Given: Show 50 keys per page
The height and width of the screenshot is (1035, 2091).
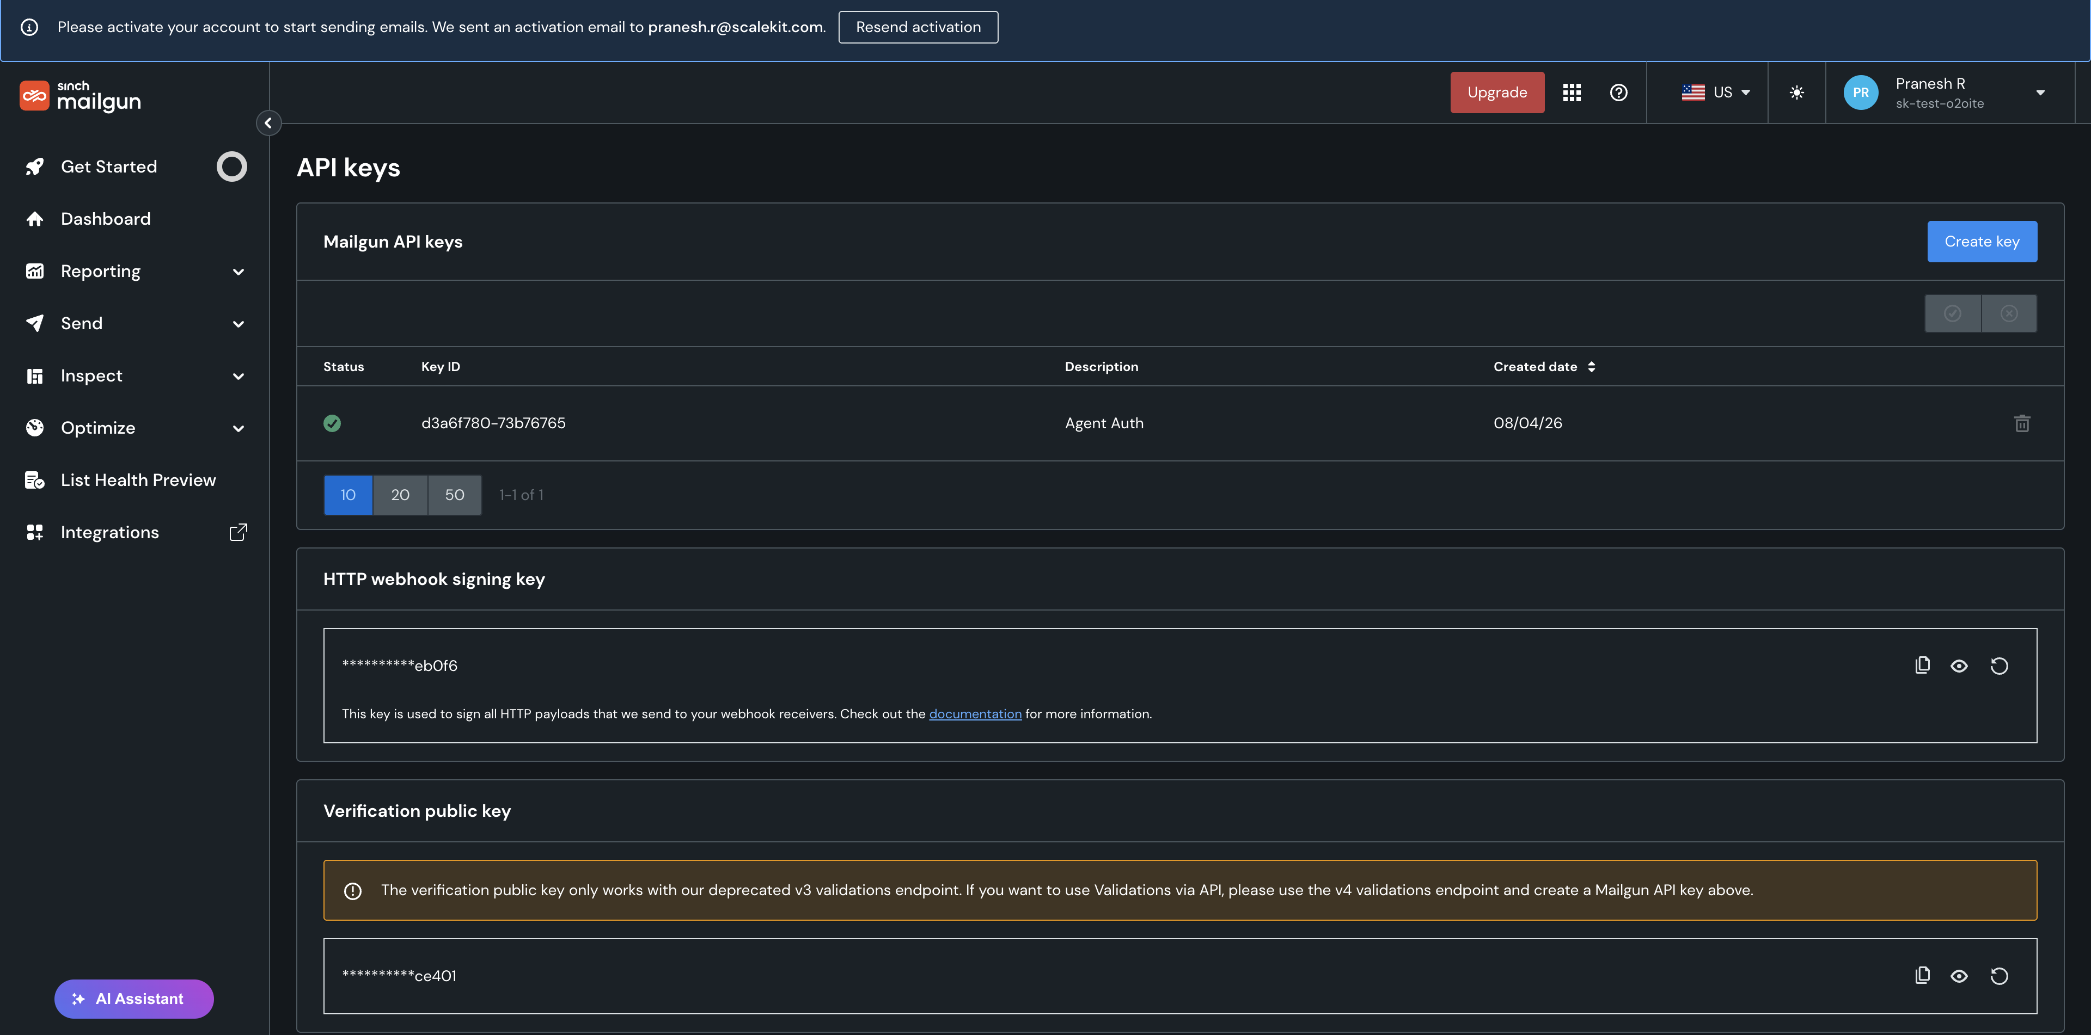Looking at the screenshot, I should click(455, 496).
